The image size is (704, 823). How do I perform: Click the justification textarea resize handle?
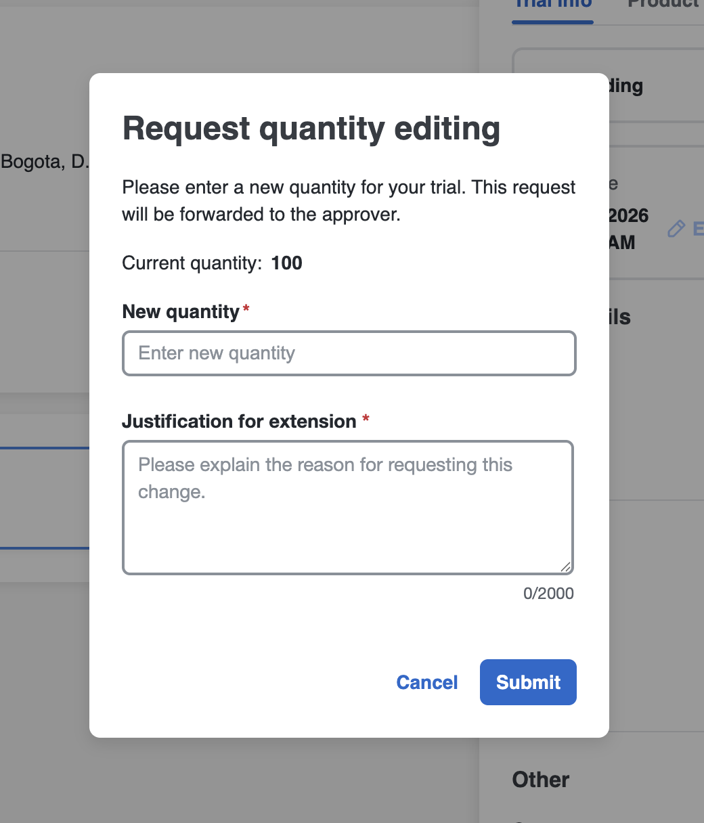coord(565,567)
